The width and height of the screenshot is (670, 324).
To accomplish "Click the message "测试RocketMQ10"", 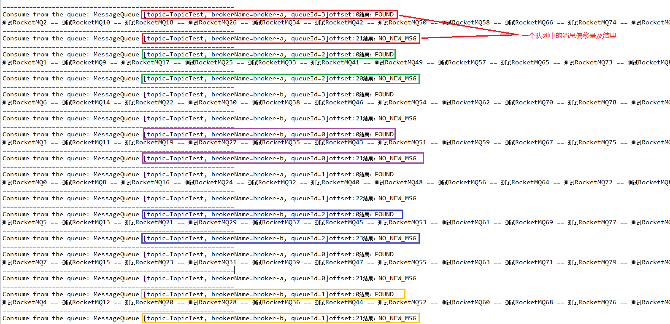I will 86,22.
